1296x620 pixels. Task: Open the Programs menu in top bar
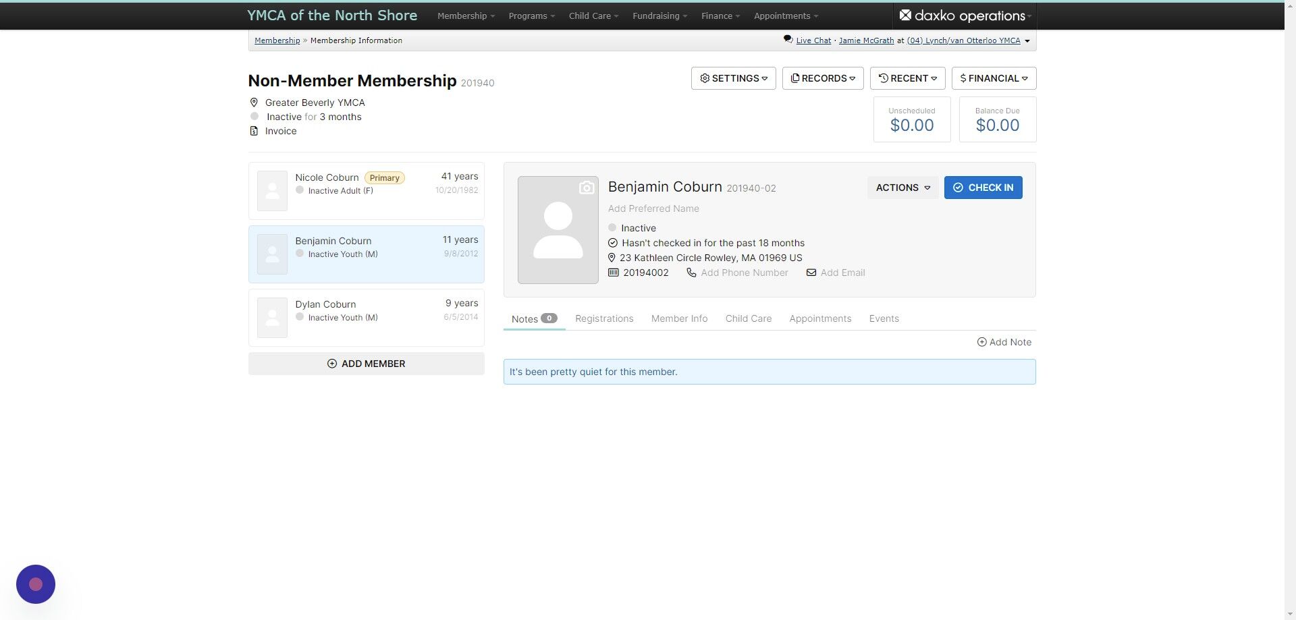coord(531,16)
